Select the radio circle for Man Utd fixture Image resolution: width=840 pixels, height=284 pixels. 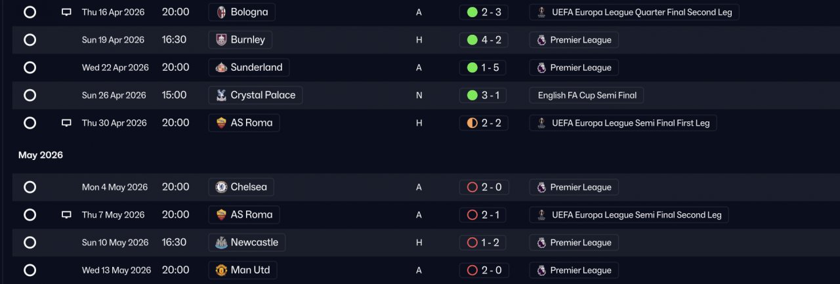pos(30,270)
